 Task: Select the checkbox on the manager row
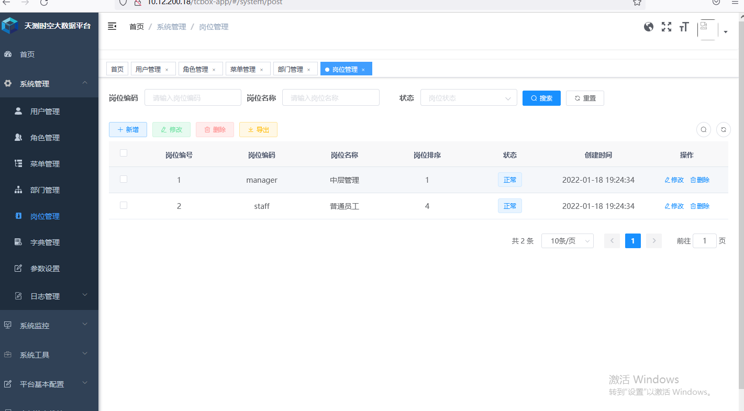pos(123,179)
